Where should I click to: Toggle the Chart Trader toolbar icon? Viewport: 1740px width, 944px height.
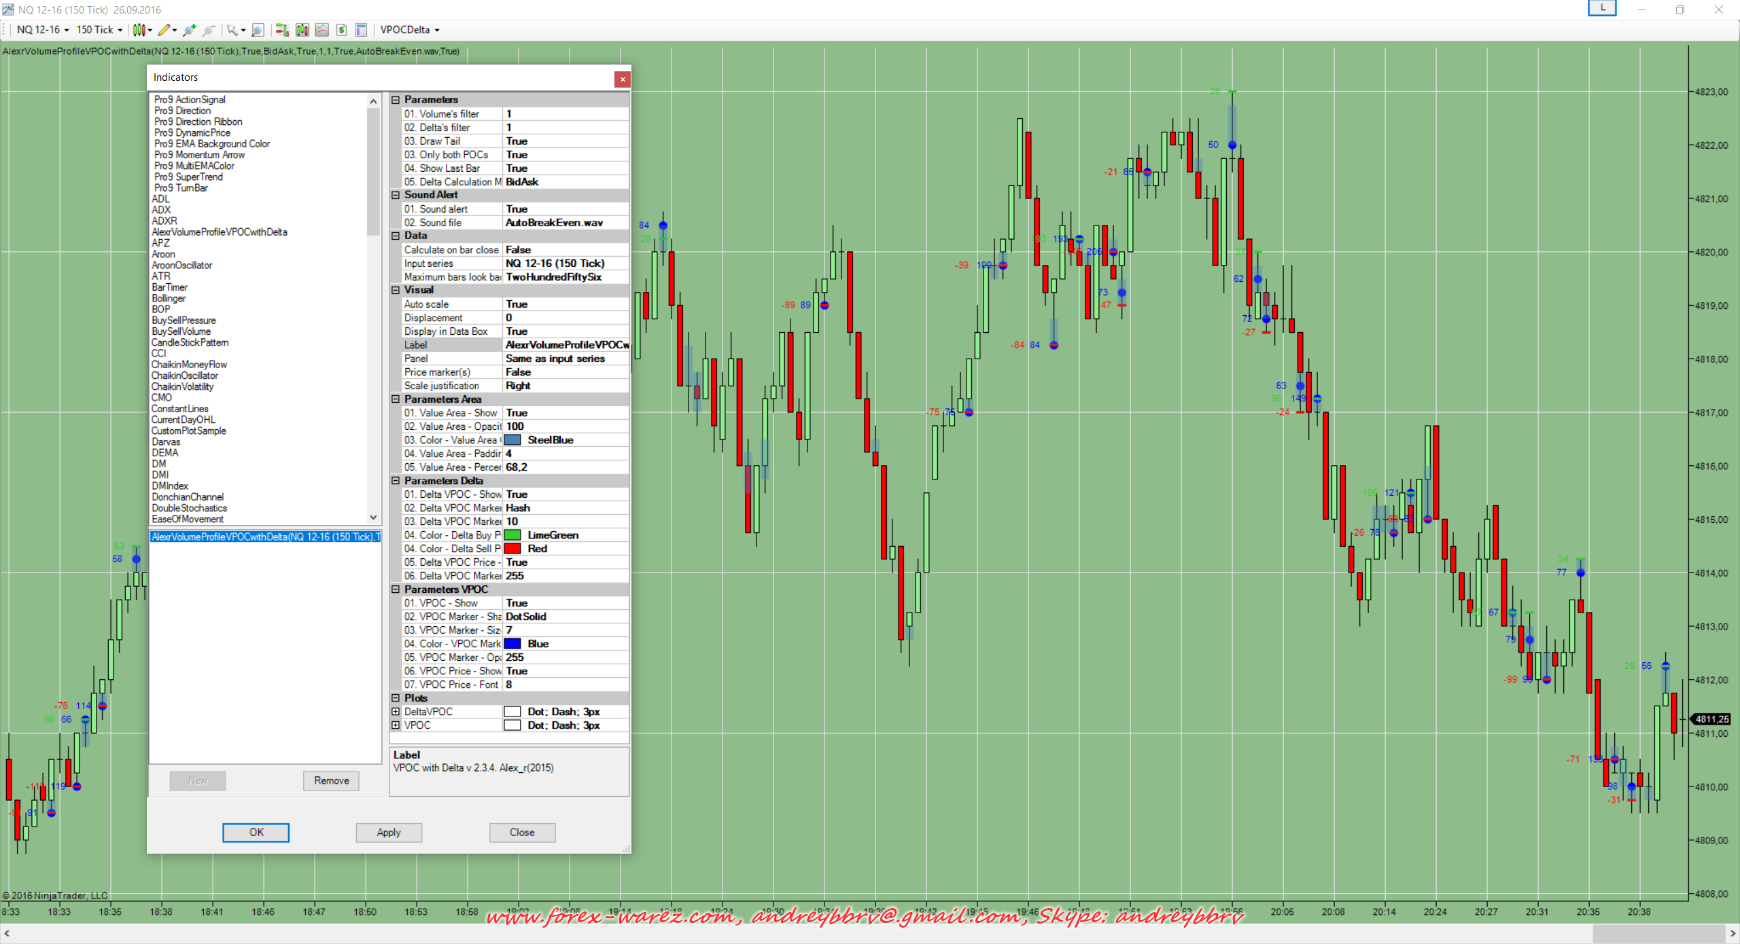coord(282,30)
